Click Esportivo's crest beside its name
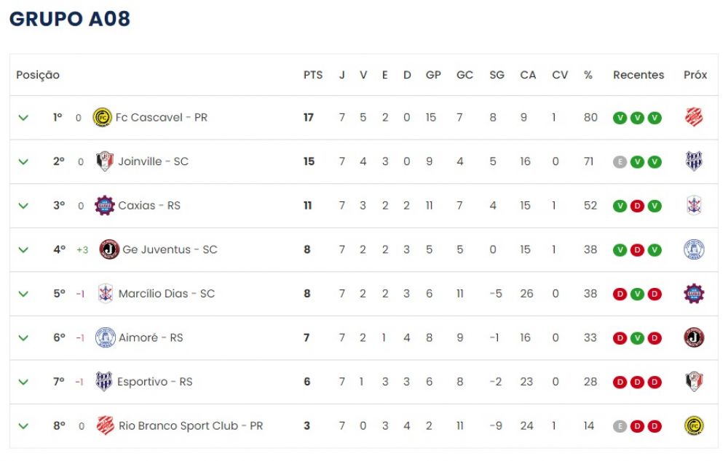Screen dimensions: 728x461 [103, 382]
